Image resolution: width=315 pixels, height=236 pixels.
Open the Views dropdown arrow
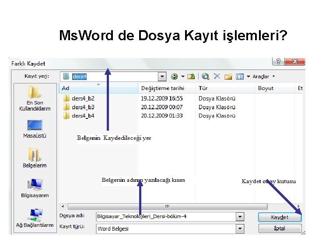point(248,76)
